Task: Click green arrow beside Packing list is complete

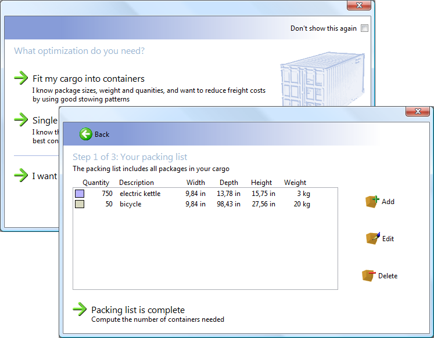Action: tap(80, 310)
